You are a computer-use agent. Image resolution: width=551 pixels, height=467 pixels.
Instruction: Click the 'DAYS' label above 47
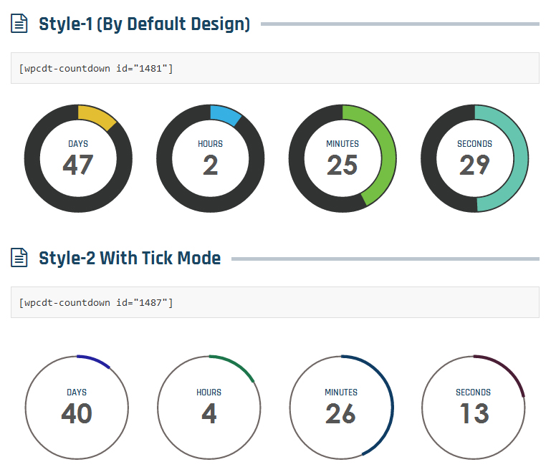[78, 144]
